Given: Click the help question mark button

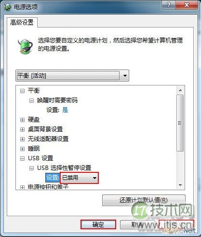Looking at the screenshot, I should pyautogui.click(x=168, y=5).
